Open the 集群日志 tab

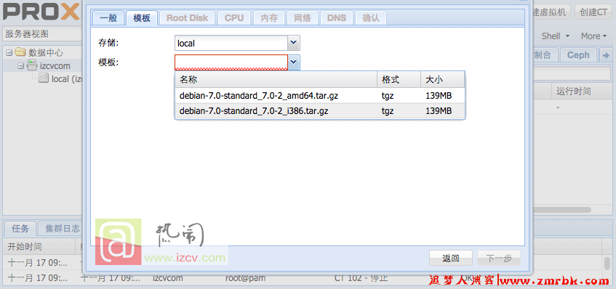coord(62,229)
